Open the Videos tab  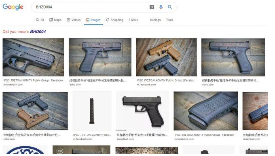[x=74, y=20]
